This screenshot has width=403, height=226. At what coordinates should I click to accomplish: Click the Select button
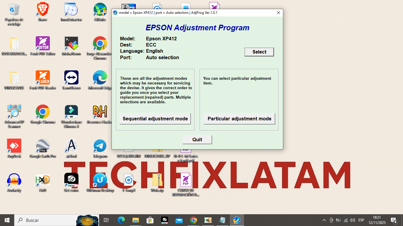coord(259,52)
